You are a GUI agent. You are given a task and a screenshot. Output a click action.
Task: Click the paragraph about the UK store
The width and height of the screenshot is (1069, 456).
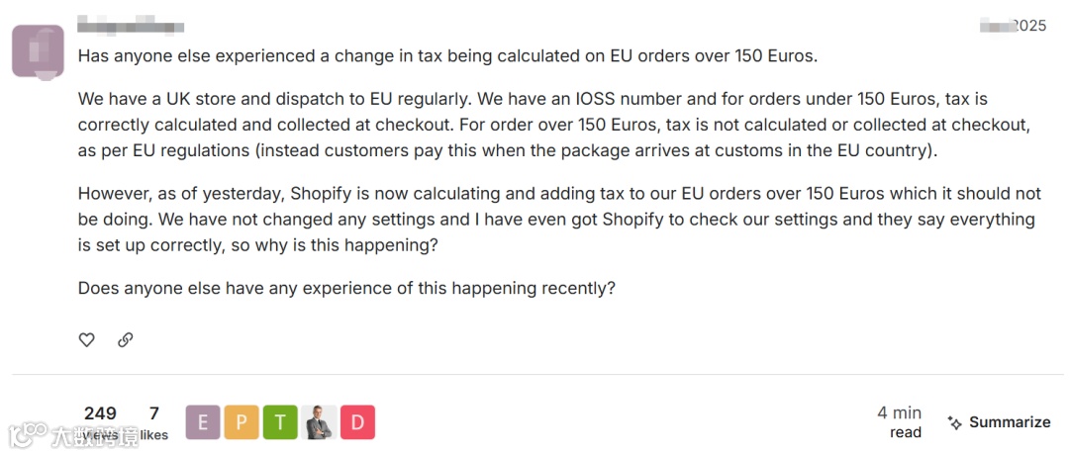tap(554, 124)
